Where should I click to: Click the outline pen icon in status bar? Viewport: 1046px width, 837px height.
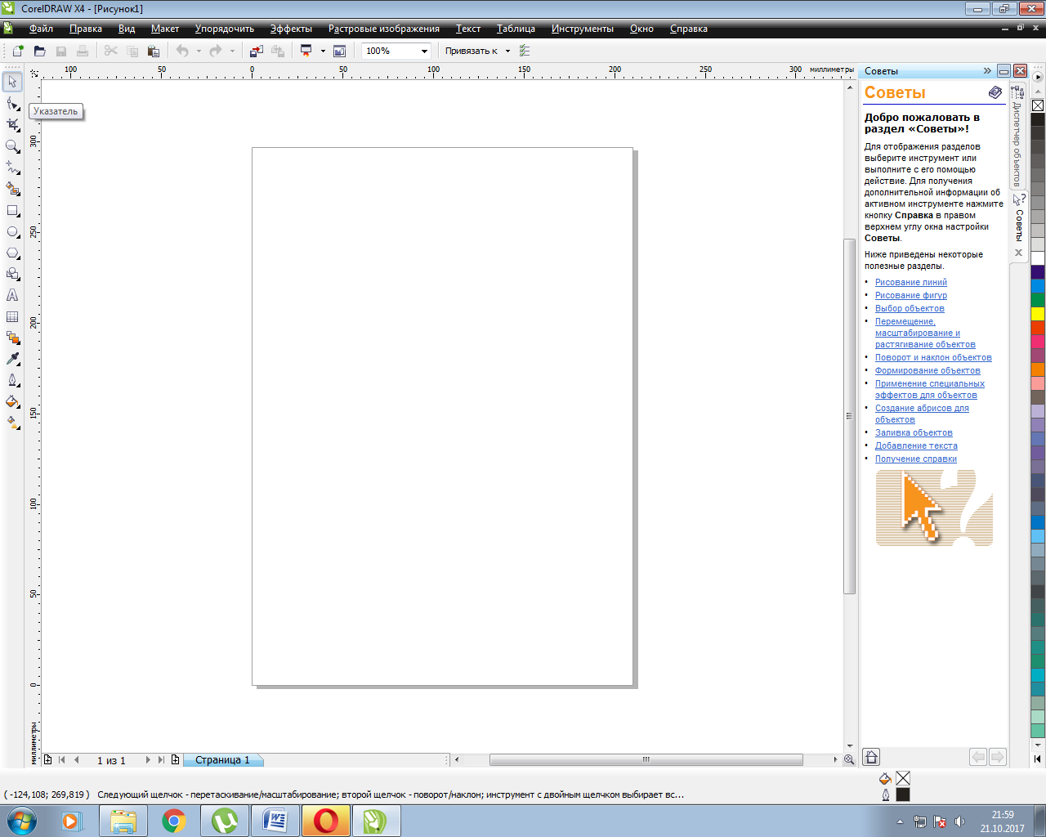885,794
